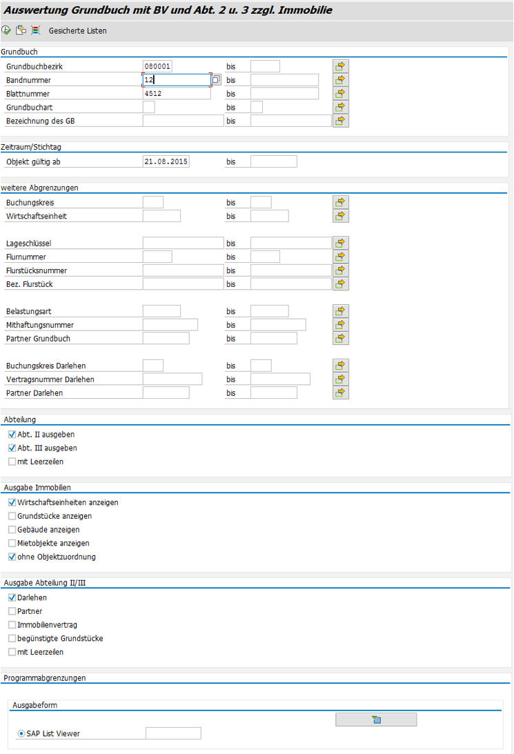The image size is (514, 754).
Task: Click multiple selection arrow for Lageschlüssel
Action: point(341,243)
